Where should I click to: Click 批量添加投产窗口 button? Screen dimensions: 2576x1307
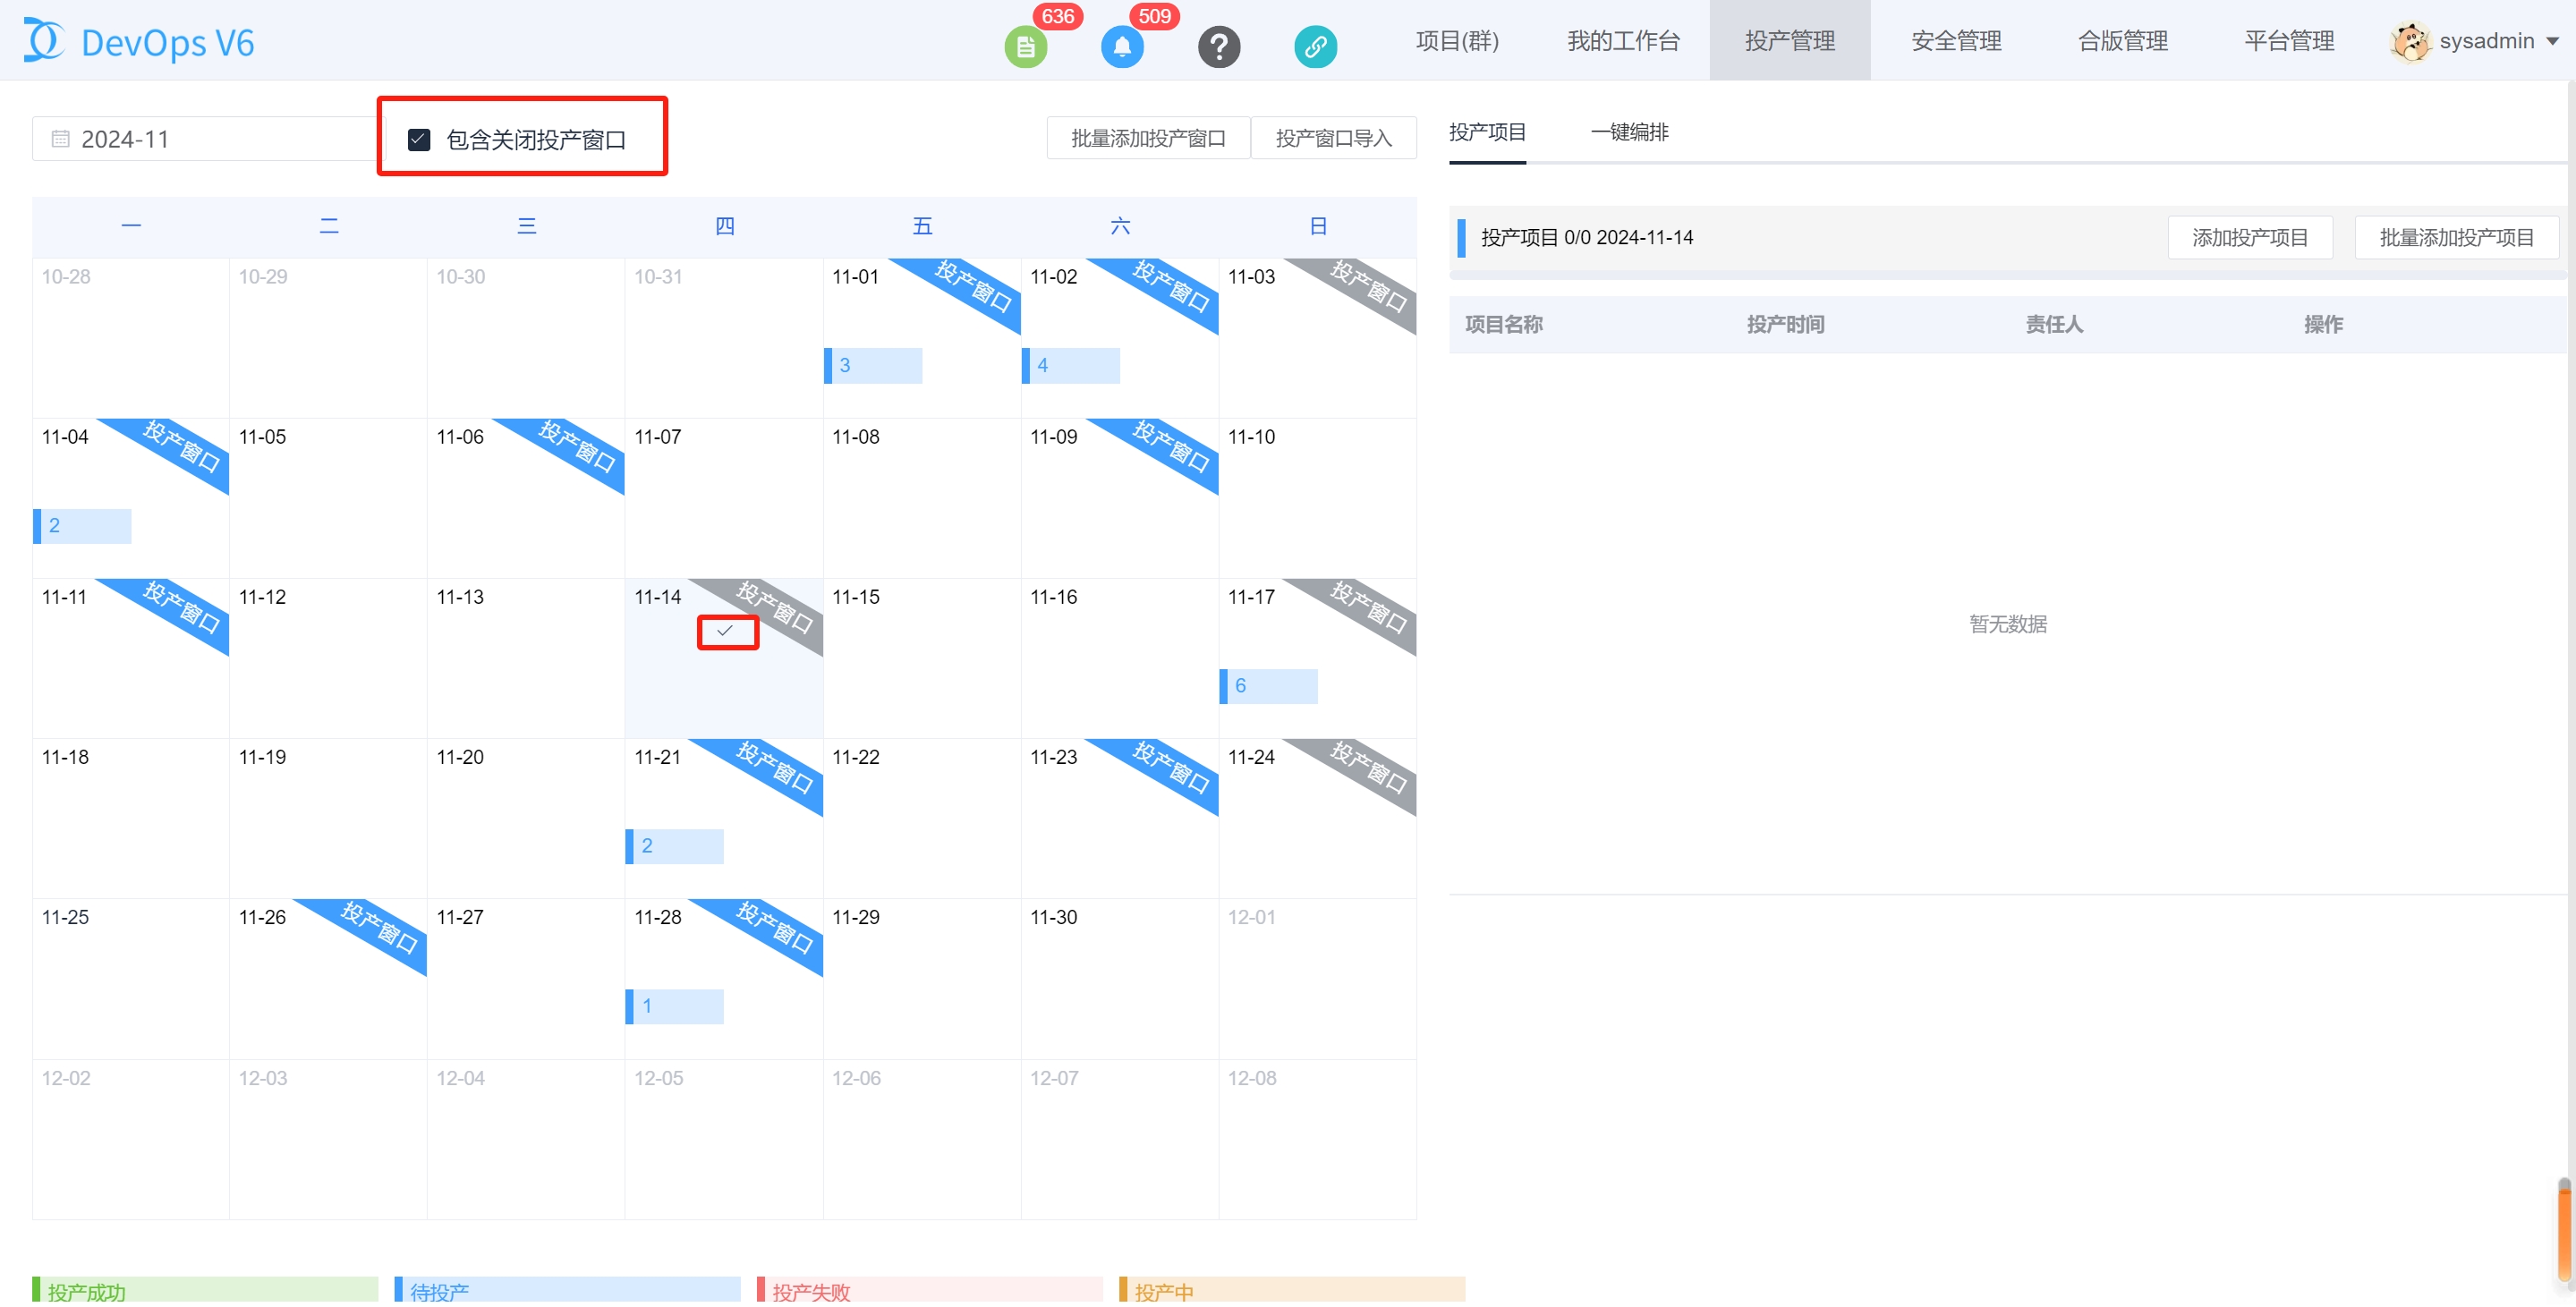[x=1147, y=138]
